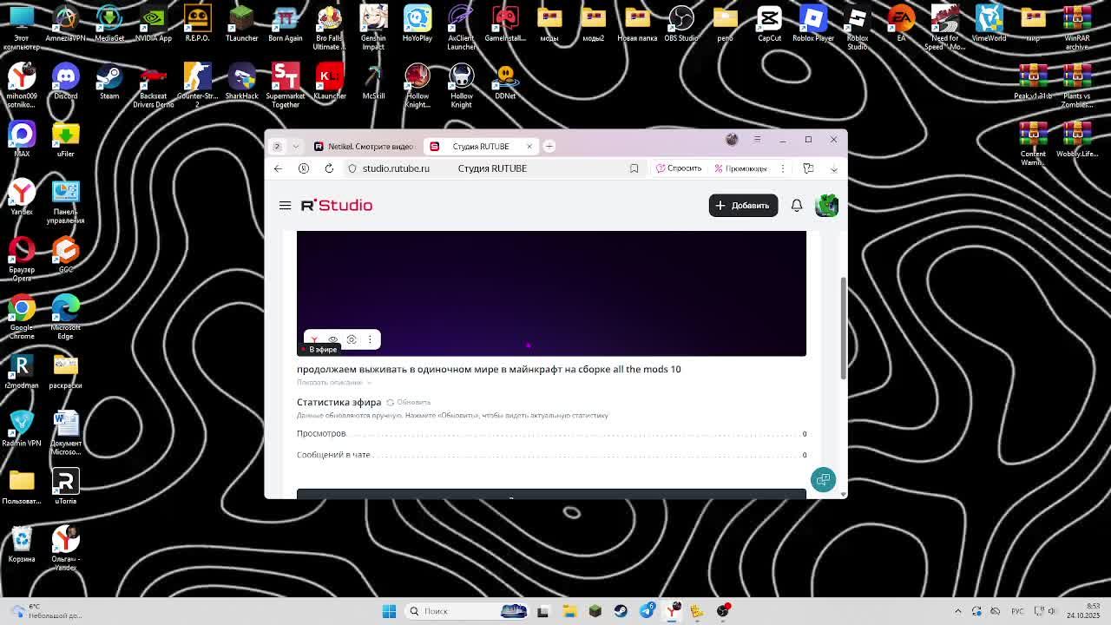Toggle the eye icon on the stream preview
Image resolution: width=1111 pixels, height=625 pixels.
(x=332, y=339)
